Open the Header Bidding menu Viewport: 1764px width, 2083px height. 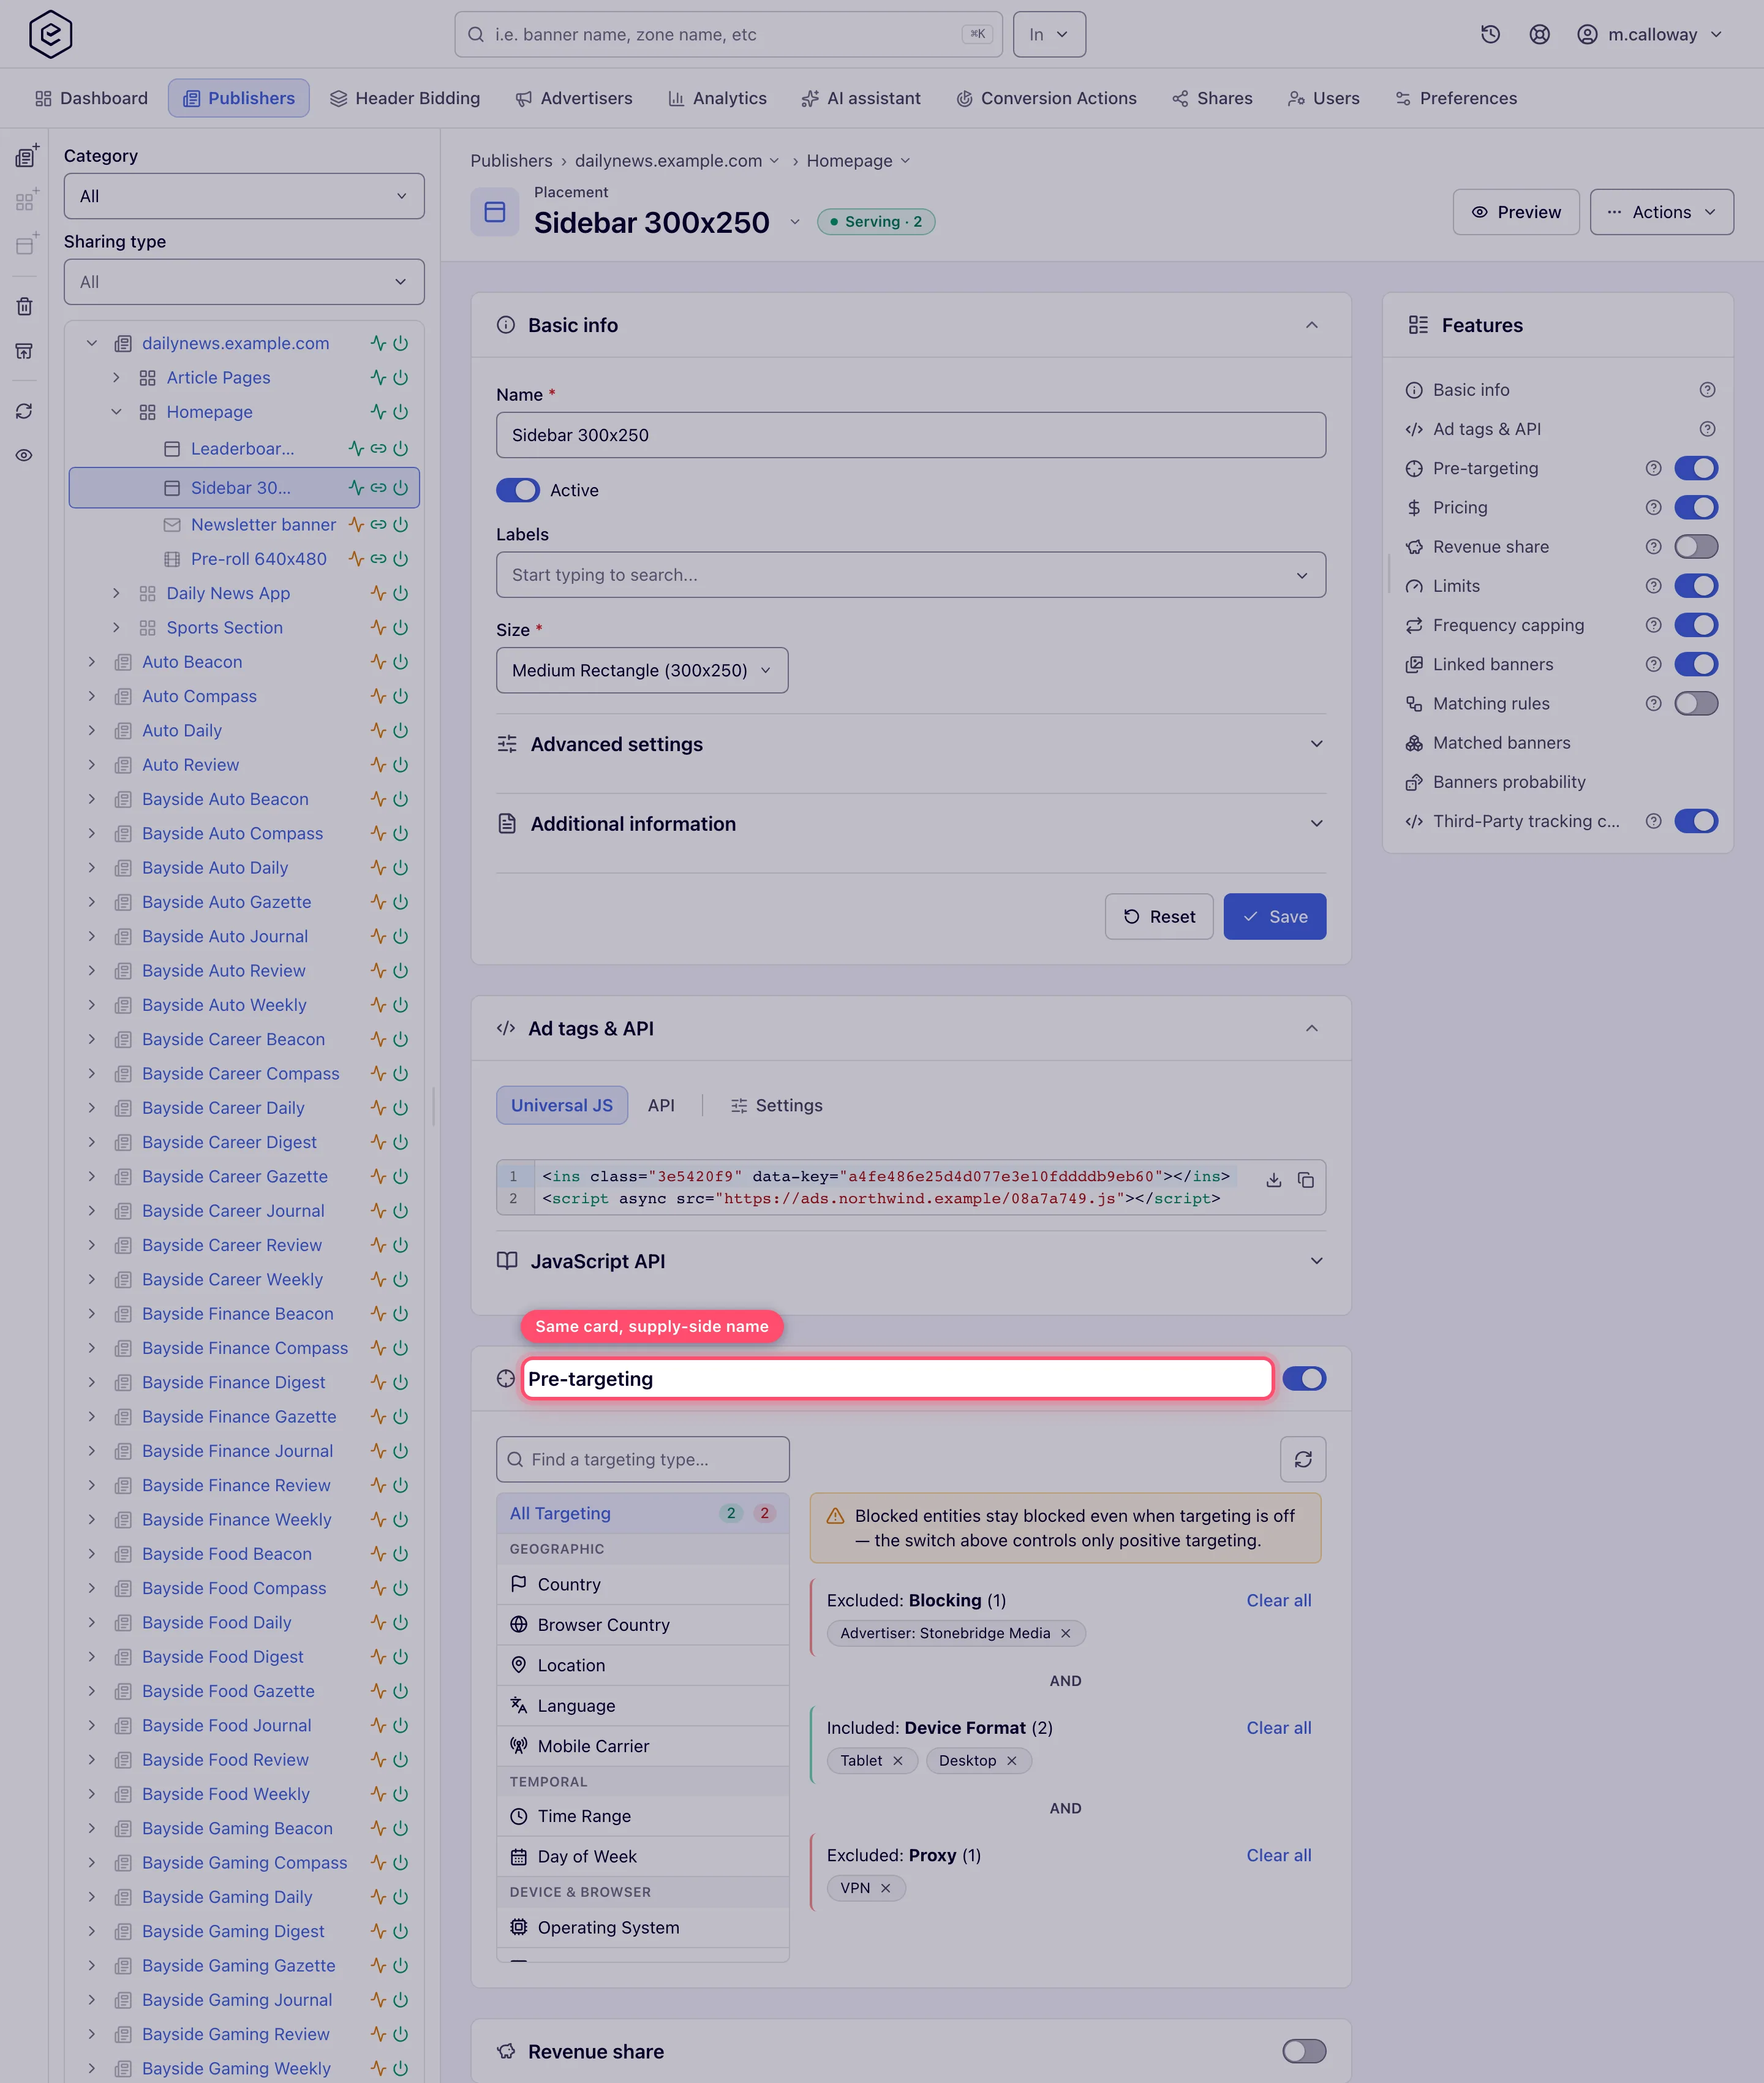click(405, 98)
